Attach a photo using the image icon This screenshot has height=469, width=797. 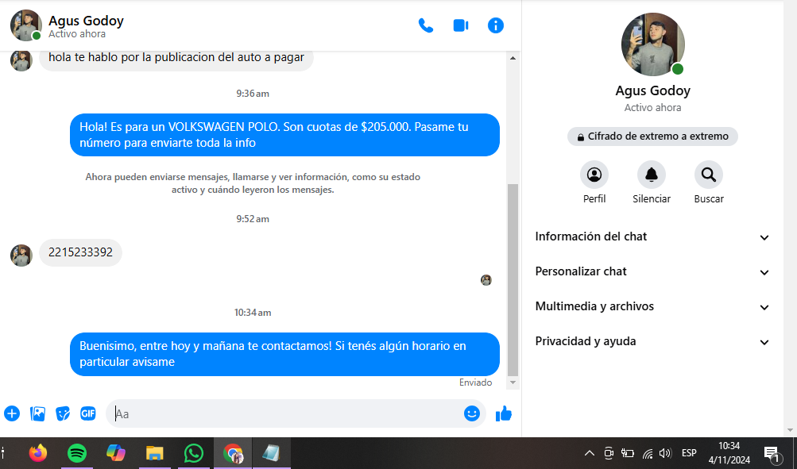point(37,413)
